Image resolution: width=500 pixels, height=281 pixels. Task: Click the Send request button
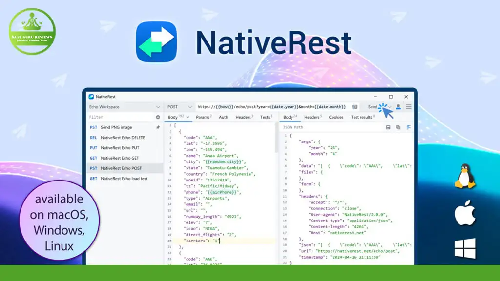pyautogui.click(x=373, y=107)
